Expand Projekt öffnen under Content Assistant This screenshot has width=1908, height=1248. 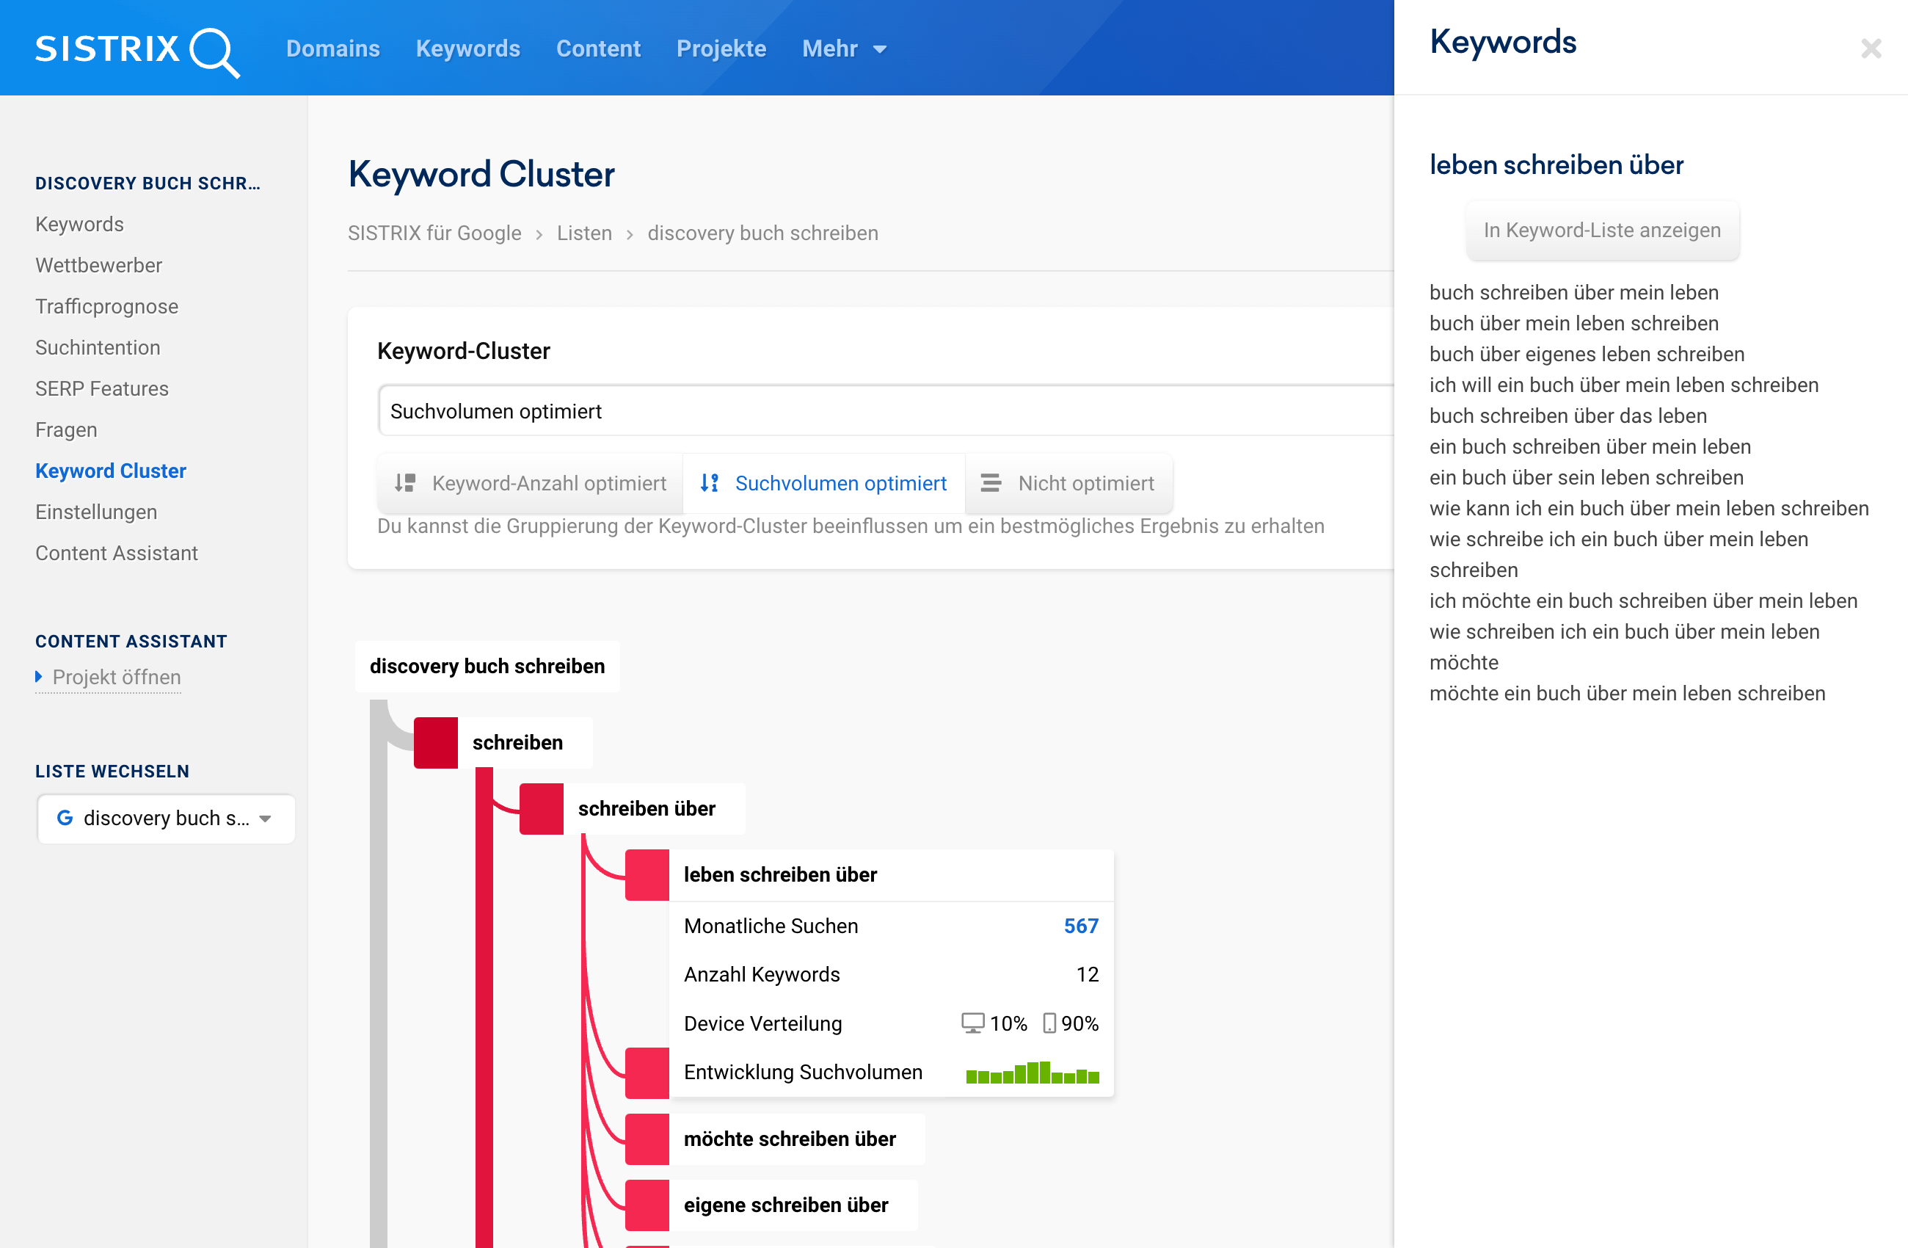115,677
